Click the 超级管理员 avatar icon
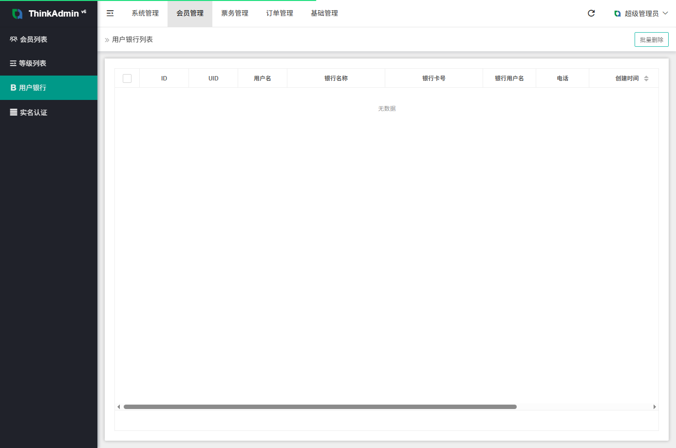 point(618,14)
